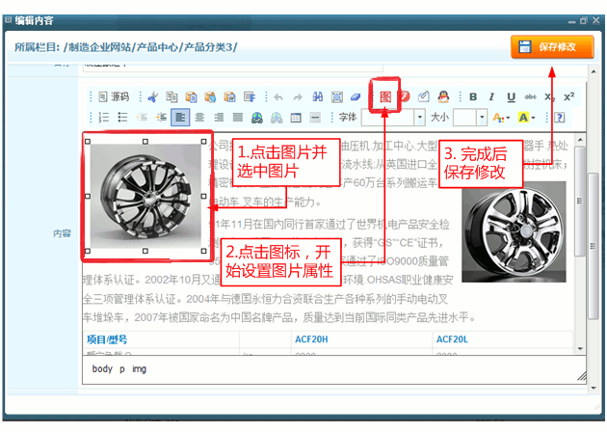Toggle italic formatting
Image resolution: width=607 pixels, height=432 pixels.
(491, 96)
